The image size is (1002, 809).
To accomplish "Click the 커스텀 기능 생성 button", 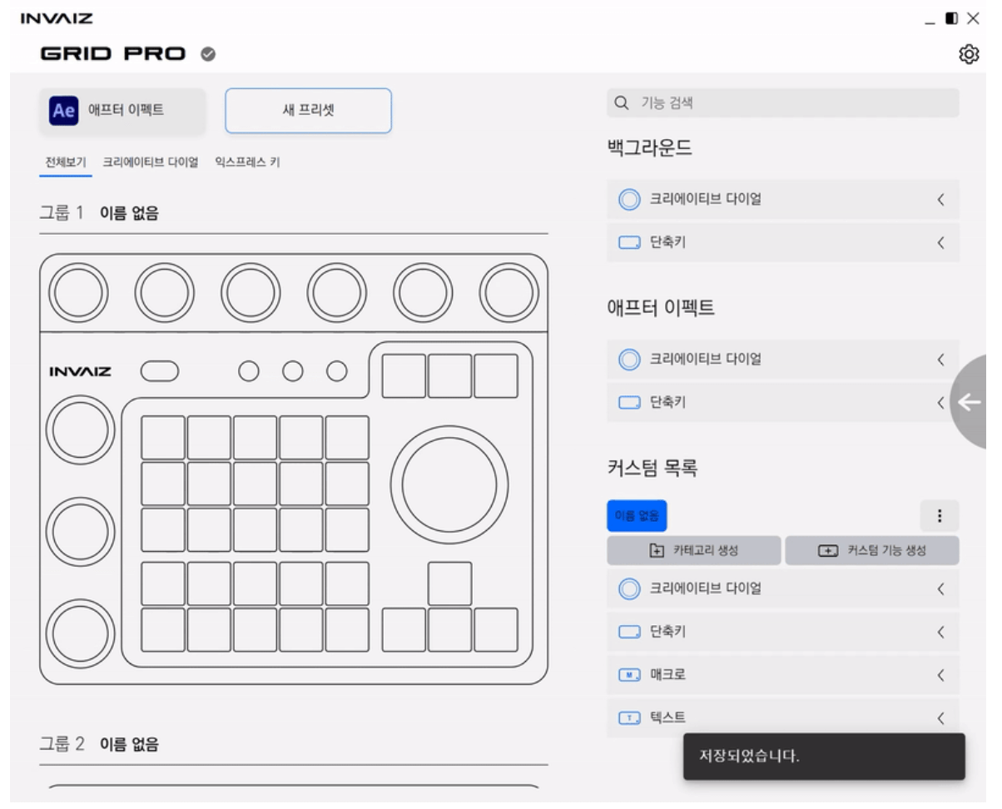I will click(x=872, y=551).
